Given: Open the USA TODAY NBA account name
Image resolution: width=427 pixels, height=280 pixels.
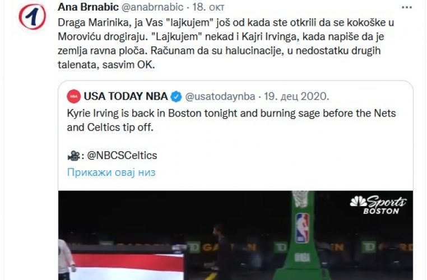Looking at the screenshot, I should click(x=126, y=96).
